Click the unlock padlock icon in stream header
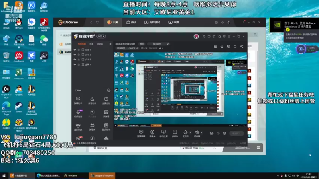 coord(222,46)
